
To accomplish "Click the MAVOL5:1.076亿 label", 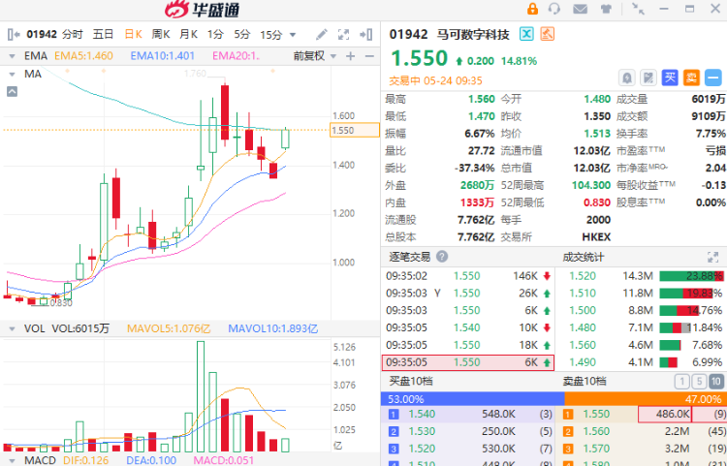I will [169, 329].
